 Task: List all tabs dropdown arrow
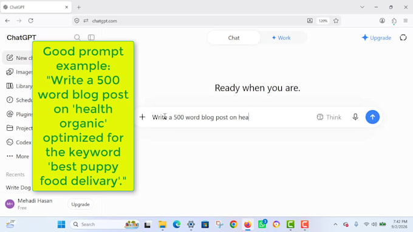pyautogui.click(x=362, y=7)
